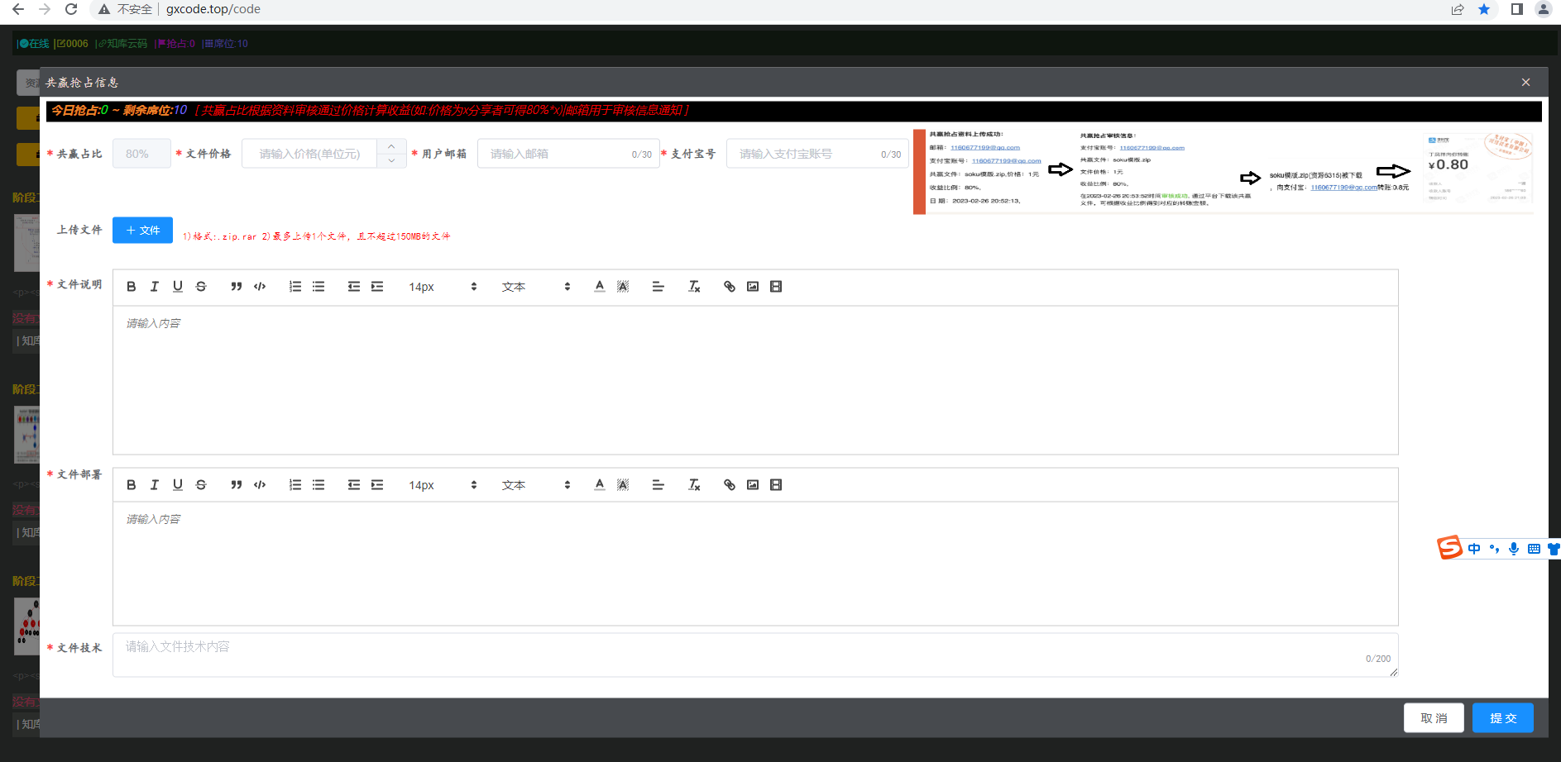Increase indent in 文件说明 editor
1561x762 pixels.
(377, 287)
